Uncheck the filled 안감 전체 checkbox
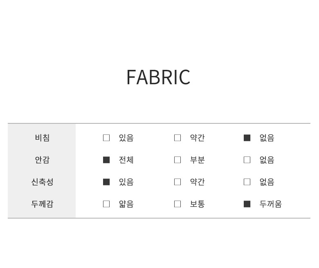This screenshot has width=319, height=268. (x=106, y=160)
